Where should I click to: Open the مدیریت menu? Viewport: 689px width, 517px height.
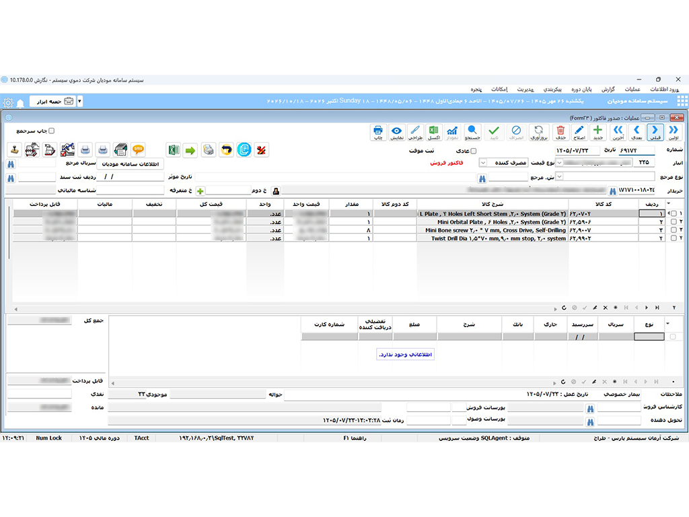[525, 90]
